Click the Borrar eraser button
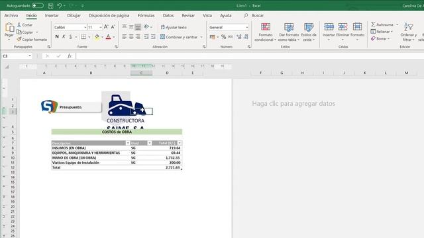This screenshot has width=424, height=238. (x=380, y=38)
